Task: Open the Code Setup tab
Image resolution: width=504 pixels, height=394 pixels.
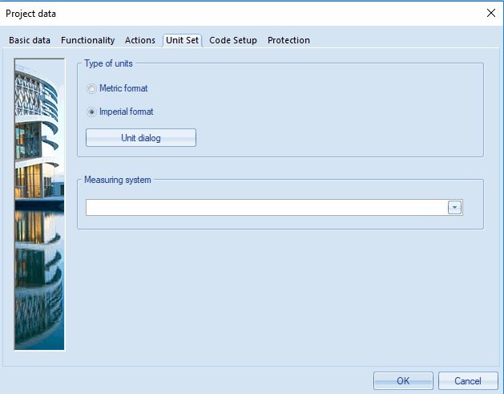Action: (233, 40)
